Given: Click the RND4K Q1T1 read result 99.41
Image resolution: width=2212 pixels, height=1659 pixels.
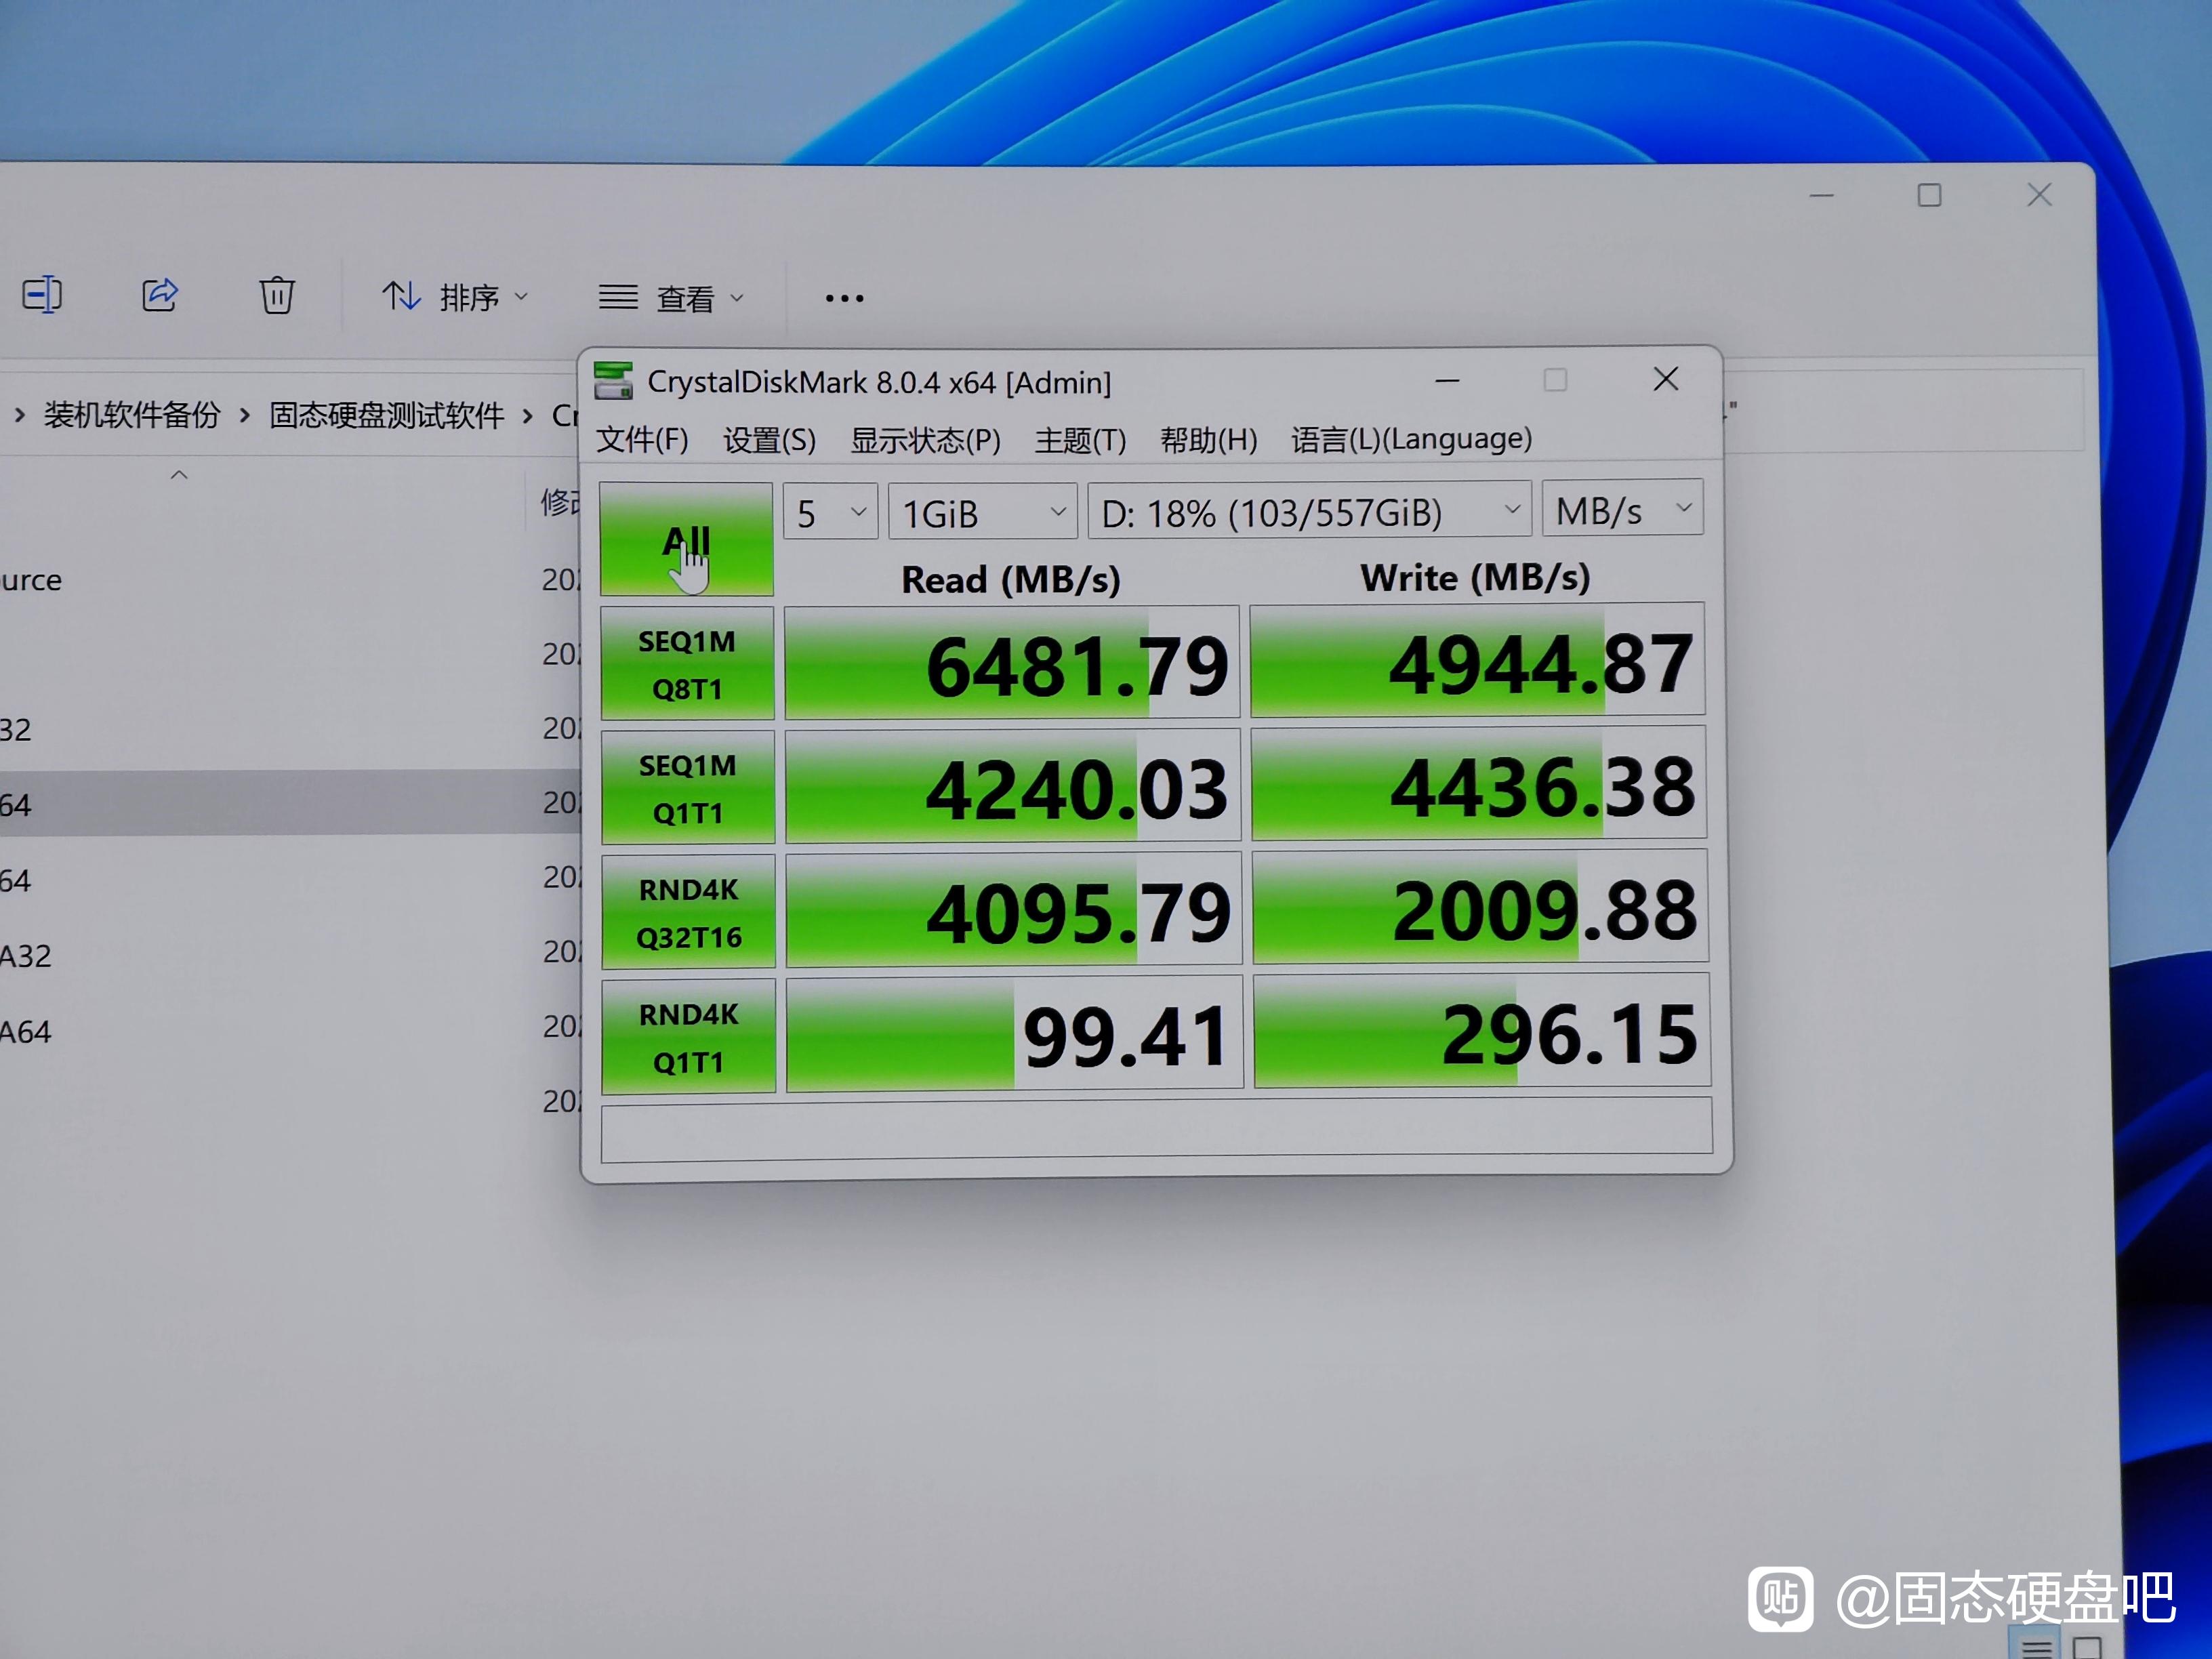Looking at the screenshot, I should pyautogui.click(x=1015, y=1034).
